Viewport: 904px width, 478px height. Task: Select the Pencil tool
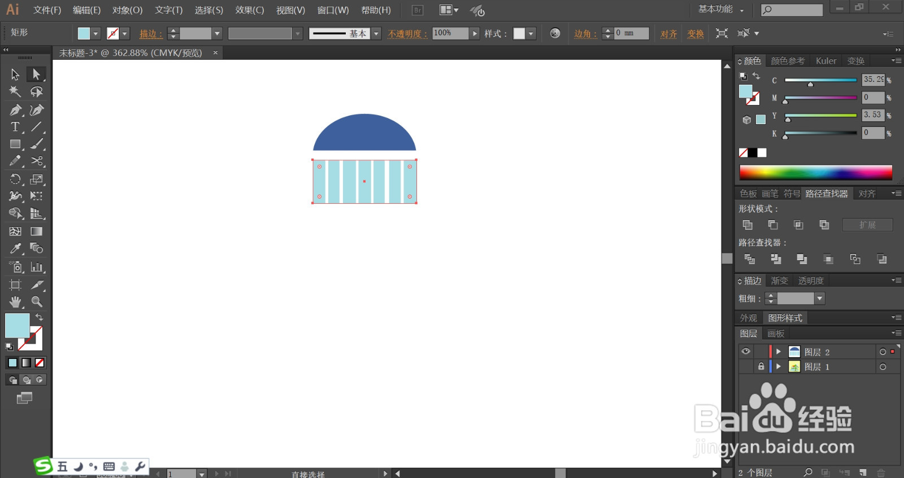15,161
